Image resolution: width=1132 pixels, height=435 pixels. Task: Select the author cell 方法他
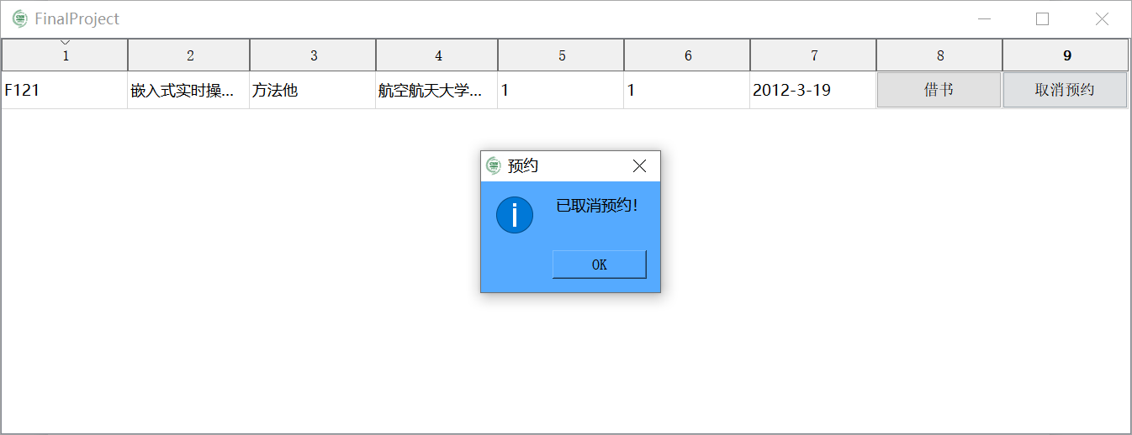coord(313,90)
